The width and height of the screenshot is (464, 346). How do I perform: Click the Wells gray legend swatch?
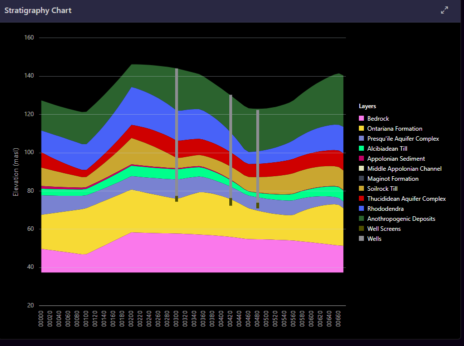pos(361,239)
